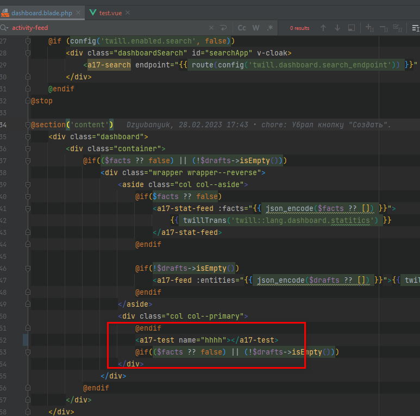
Task: Go to next occurrence arrow
Action: [337, 28]
